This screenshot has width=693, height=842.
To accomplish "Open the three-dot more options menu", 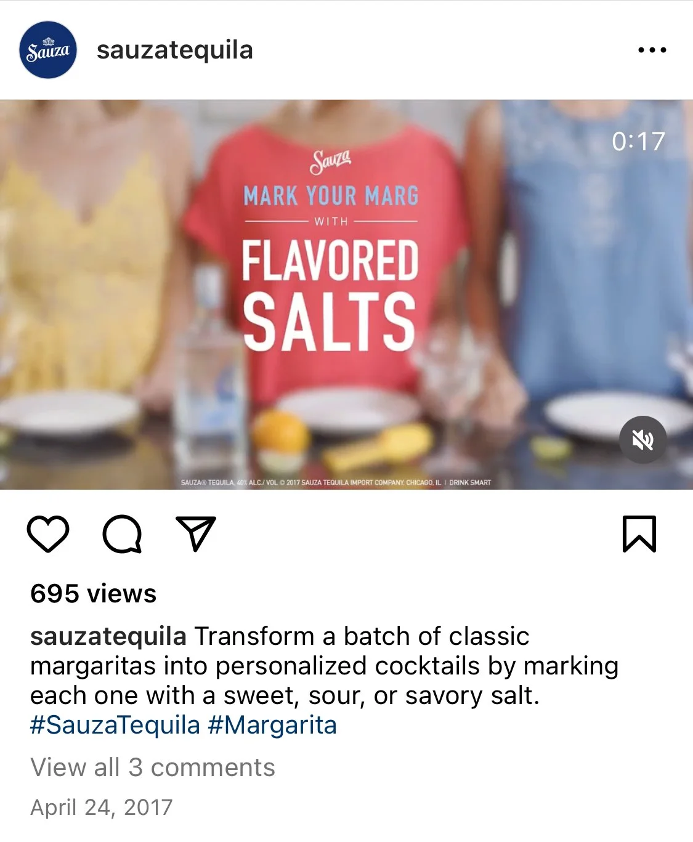I will point(652,50).
